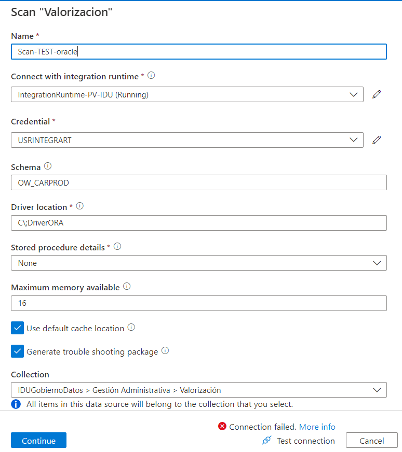402x452 pixels.
Task: View Maximum memory available info tooltip
Action: click(x=126, y=286)
